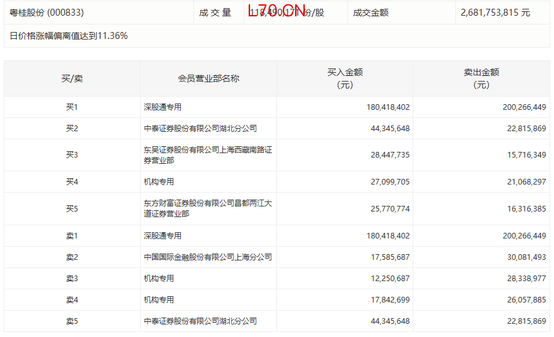The width and height of the screenshot is (554, 337).
Task: Click 中泰证券 湖北分公司 in the 买2 row
Action: click(x=200, y=129)
